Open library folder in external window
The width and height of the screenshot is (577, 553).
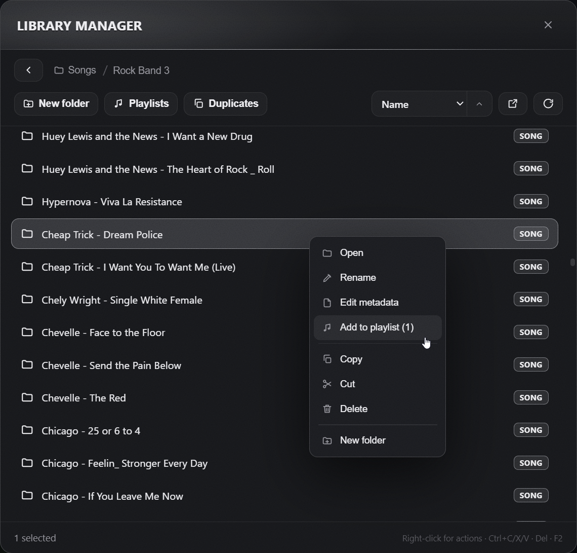[x=513, y=104]
